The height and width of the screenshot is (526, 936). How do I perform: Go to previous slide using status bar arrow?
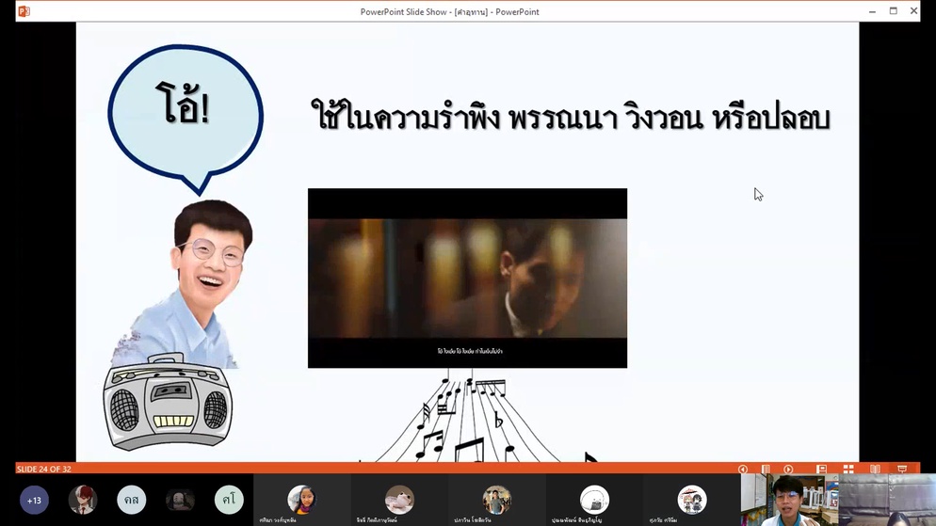point(743,470)
